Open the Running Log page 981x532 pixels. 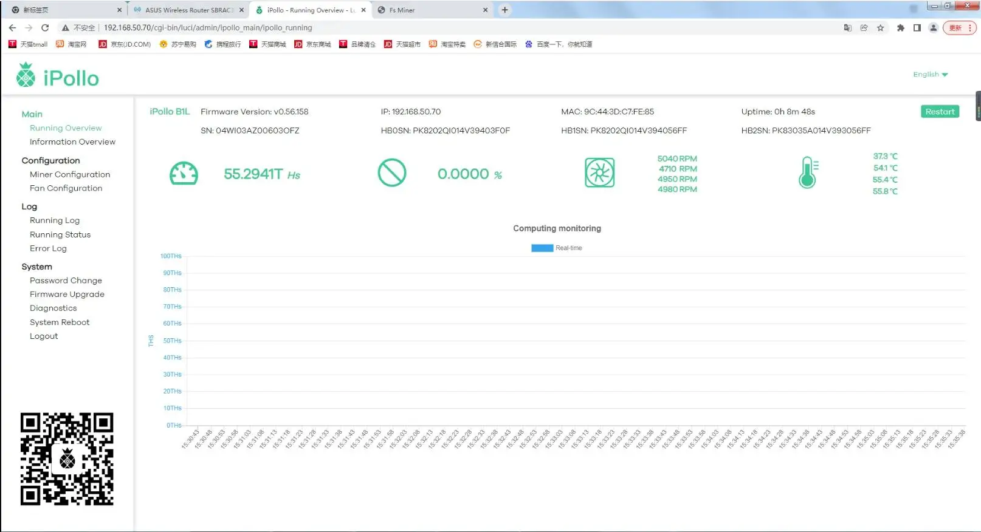pos(55,220)
